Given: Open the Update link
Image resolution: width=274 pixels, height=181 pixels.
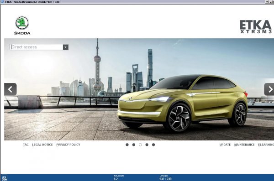Looking at the screenshot, I should point(225,145).
